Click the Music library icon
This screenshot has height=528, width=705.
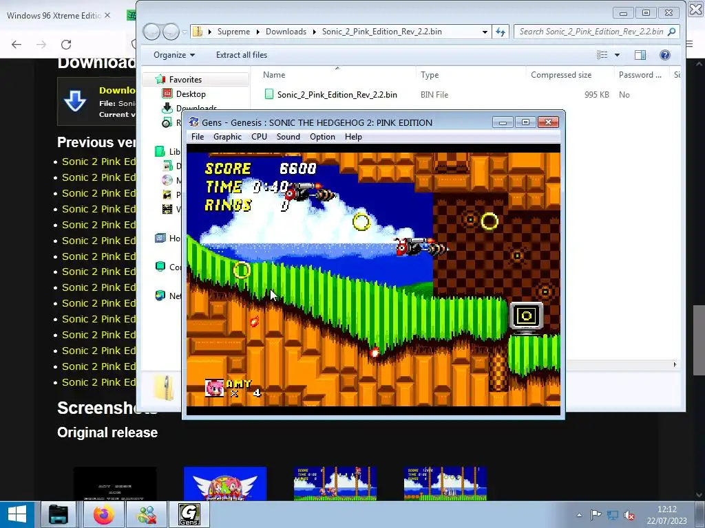coord(167,180)
